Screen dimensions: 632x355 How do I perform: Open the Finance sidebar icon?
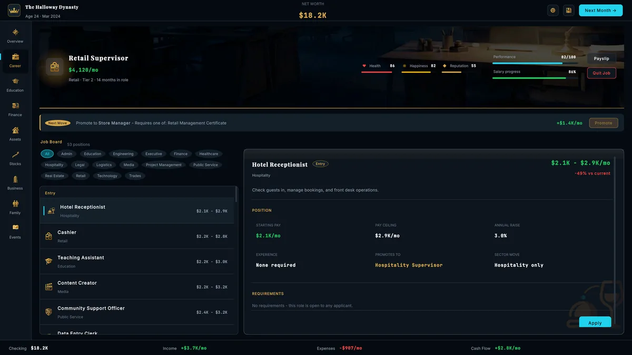(x=15, y=106)
